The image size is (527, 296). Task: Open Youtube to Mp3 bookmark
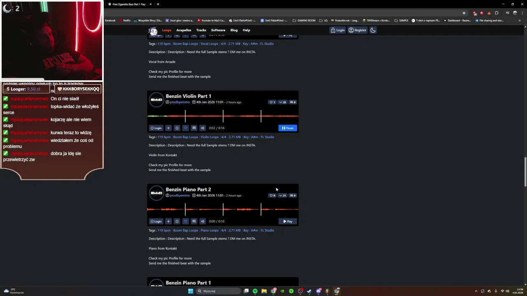[x=211, y=20]
